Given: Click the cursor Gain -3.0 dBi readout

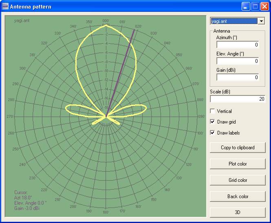Looking at the screenshot, I should click(27, 208).
